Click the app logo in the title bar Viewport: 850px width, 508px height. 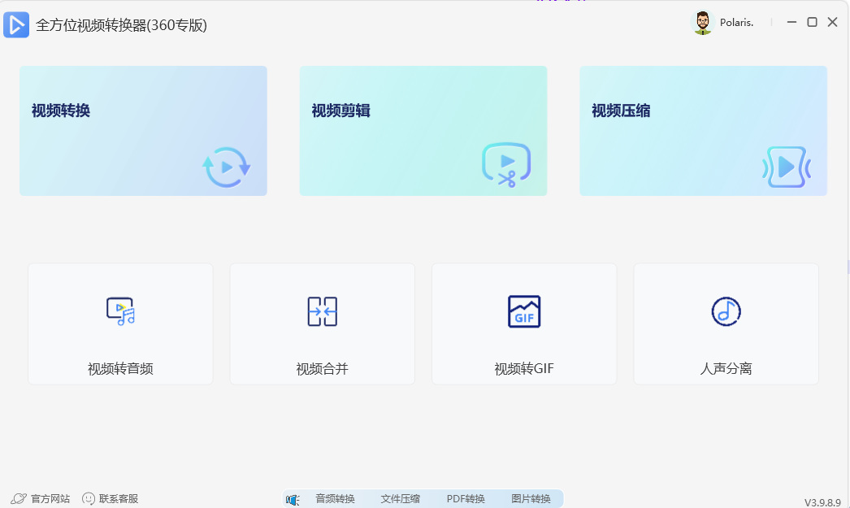[x=16, y=24]
